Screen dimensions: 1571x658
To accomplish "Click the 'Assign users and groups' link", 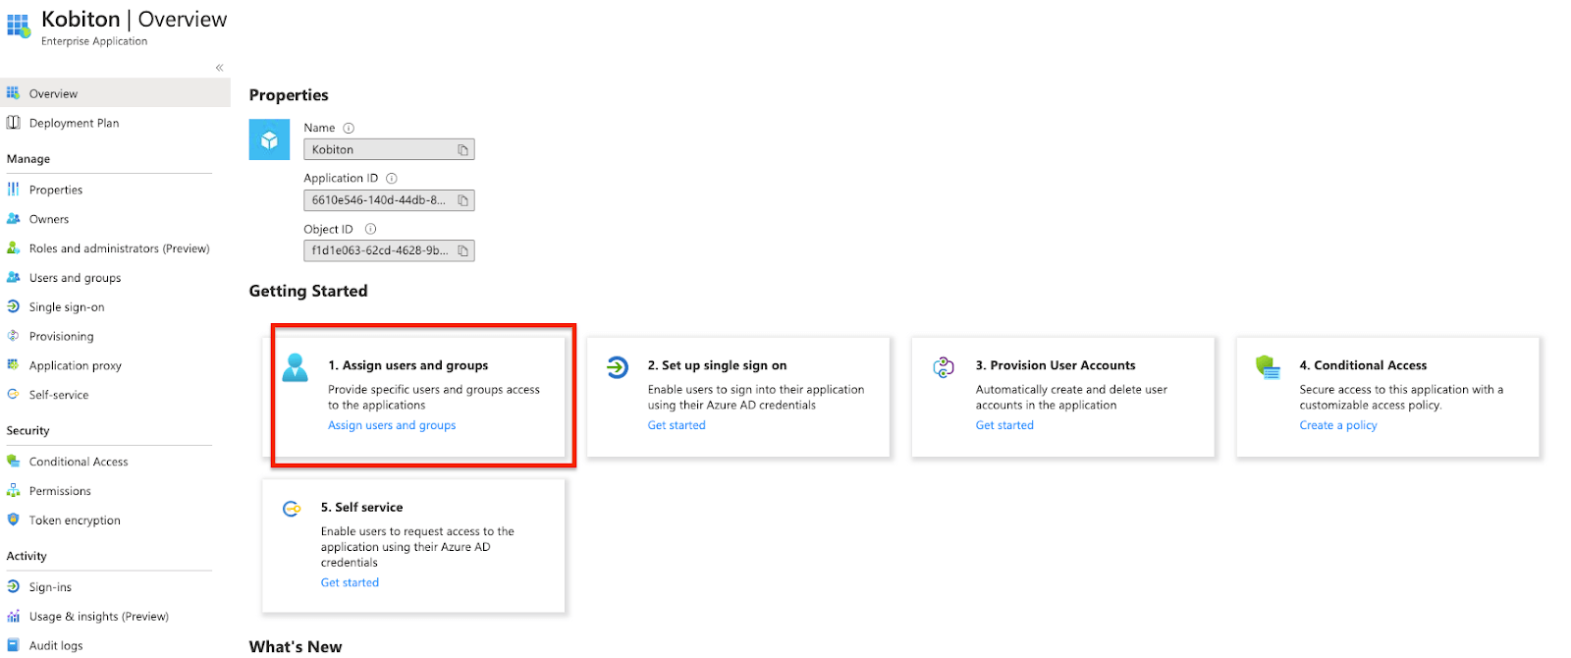I will [392, 425].
